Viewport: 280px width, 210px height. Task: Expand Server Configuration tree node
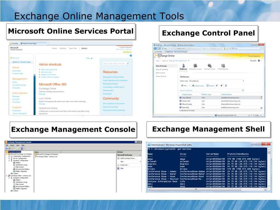(x=9, y=158)
